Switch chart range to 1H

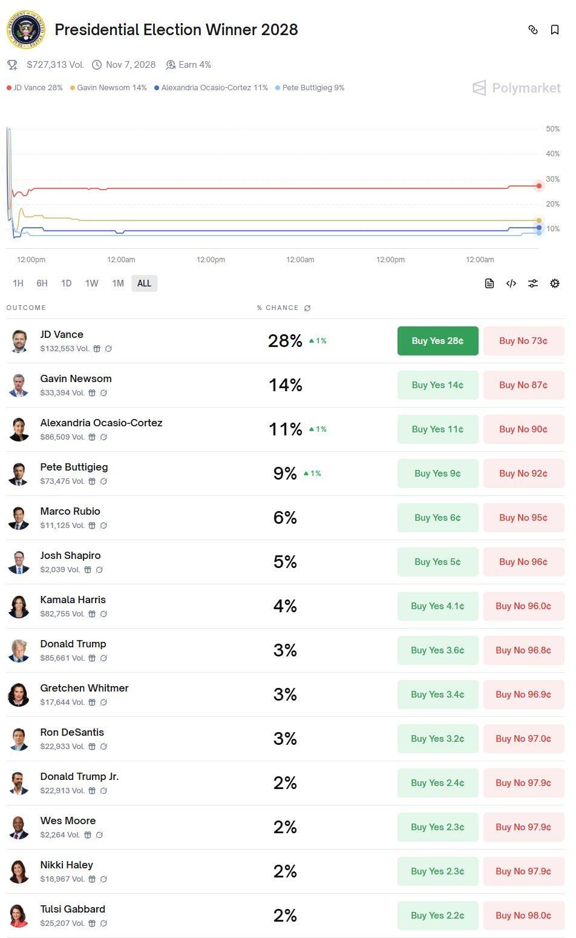[x=18, y=283]
